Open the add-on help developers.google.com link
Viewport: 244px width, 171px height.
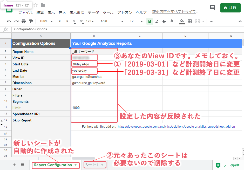pos(176,127)
